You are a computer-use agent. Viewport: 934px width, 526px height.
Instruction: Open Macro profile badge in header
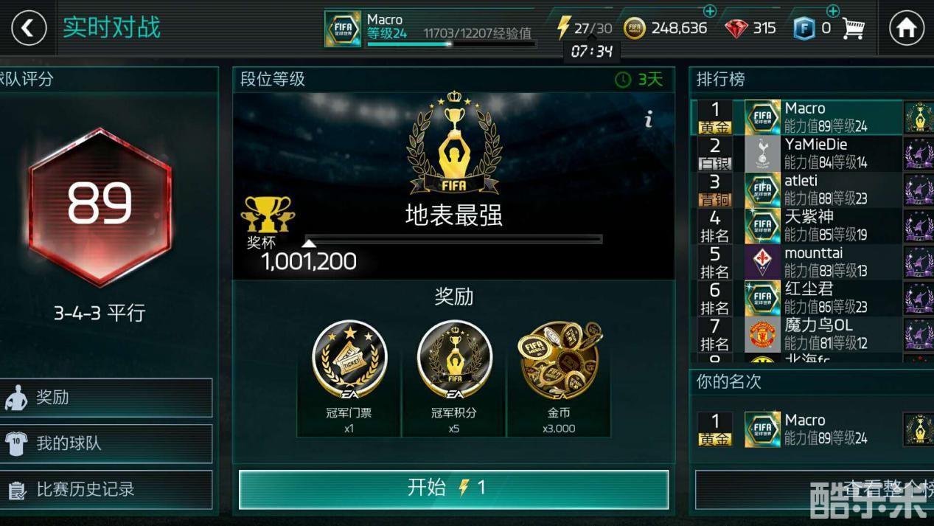click(x=343, y=29)
